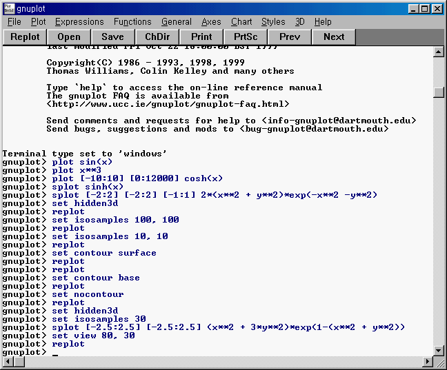Click 'set isosamples 10, 10' line
This screenshot has height=370, width=447.
point(110,236)
